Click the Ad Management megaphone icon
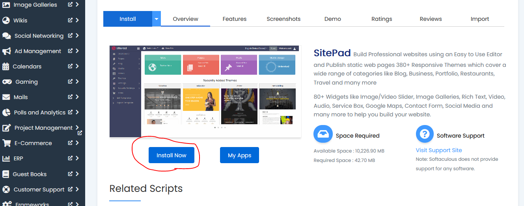The height and width of the screenshot is (206, 524). [x=6, y=51]
